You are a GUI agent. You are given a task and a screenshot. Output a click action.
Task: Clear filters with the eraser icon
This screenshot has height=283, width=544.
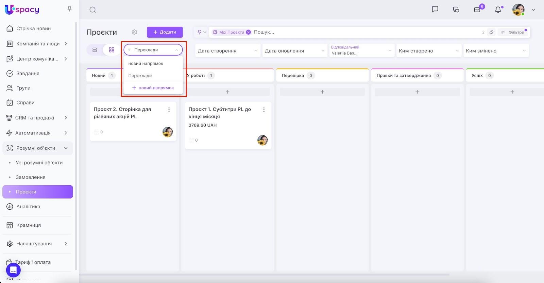coord(491,32)
